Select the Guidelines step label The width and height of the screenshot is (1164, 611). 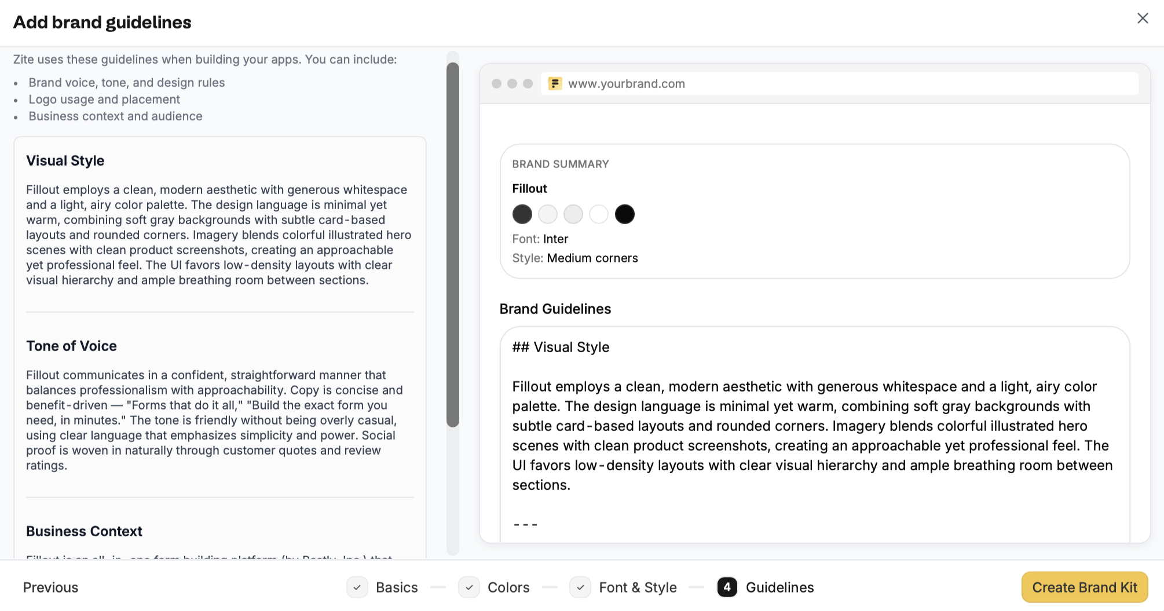click(779, 587)
